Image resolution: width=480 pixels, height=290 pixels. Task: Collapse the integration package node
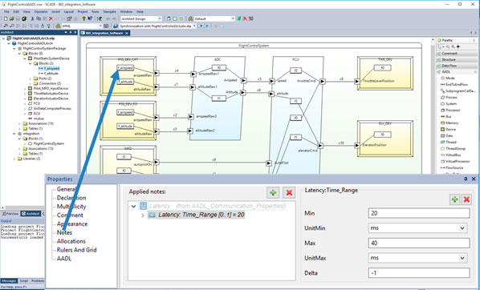[14, 134]
